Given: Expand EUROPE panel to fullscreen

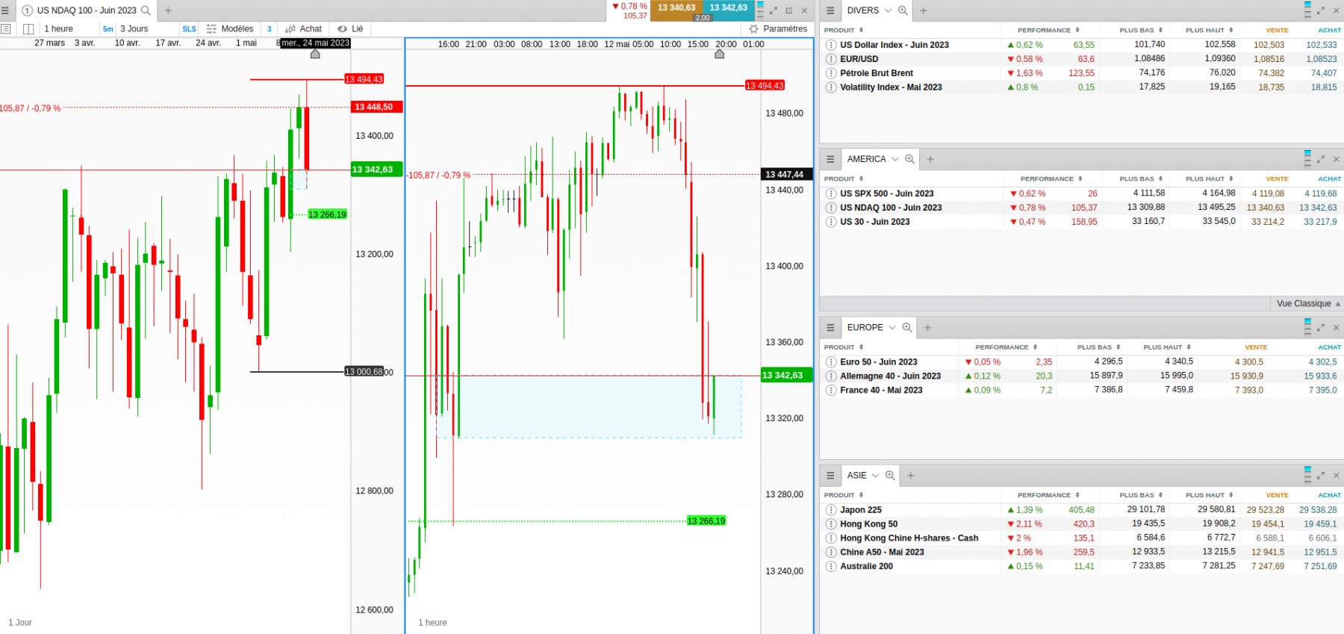Looking at the screenshot, I should (x=1320, y=327).
